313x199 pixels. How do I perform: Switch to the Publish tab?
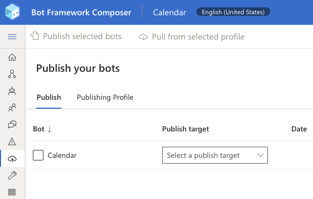pyautogui.click(x=49, y=97)
